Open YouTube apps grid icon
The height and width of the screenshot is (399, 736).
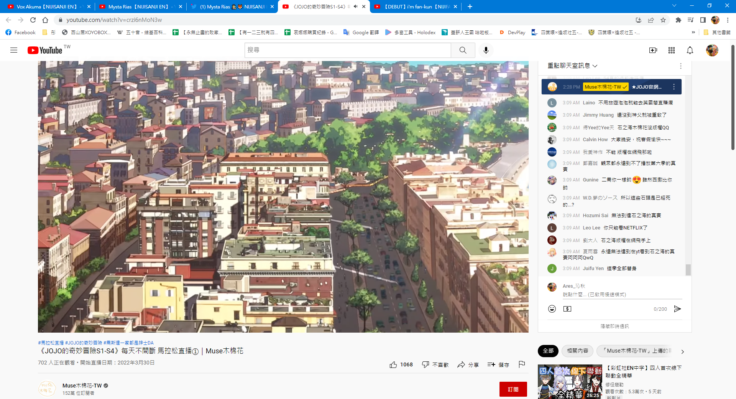coord(672,50)
